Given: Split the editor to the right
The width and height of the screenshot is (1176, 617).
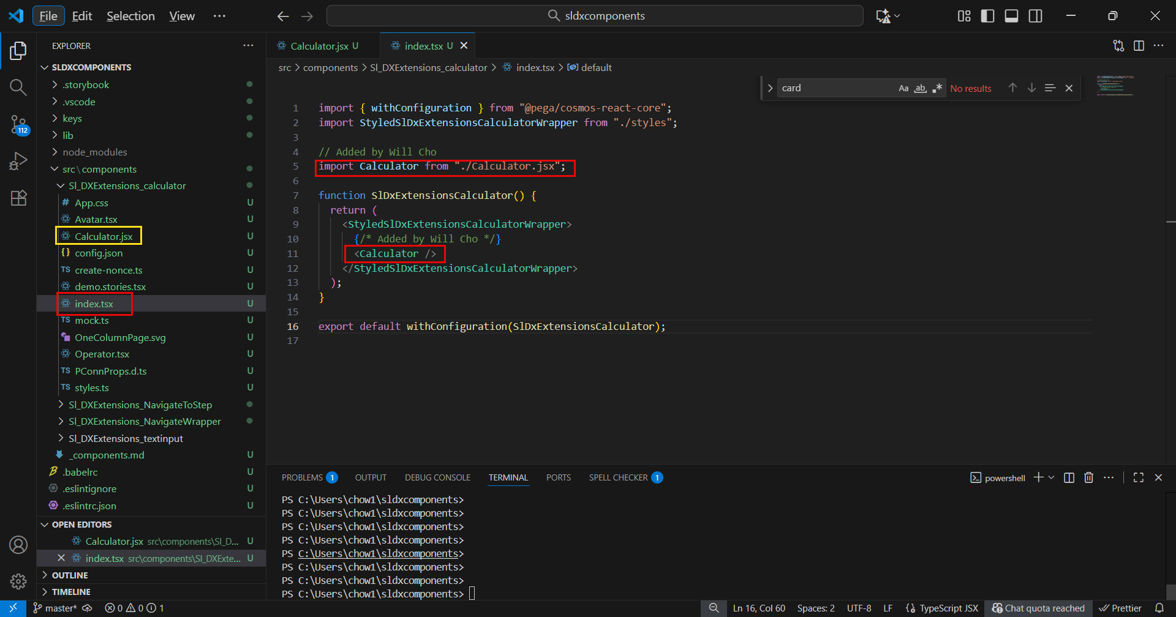Looking at the screenshot, I should [x=1139, y=46].
